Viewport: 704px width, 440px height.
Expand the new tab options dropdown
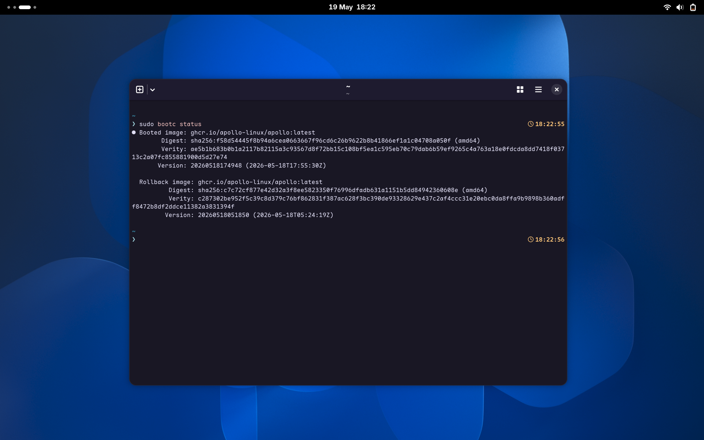(153, 89)
